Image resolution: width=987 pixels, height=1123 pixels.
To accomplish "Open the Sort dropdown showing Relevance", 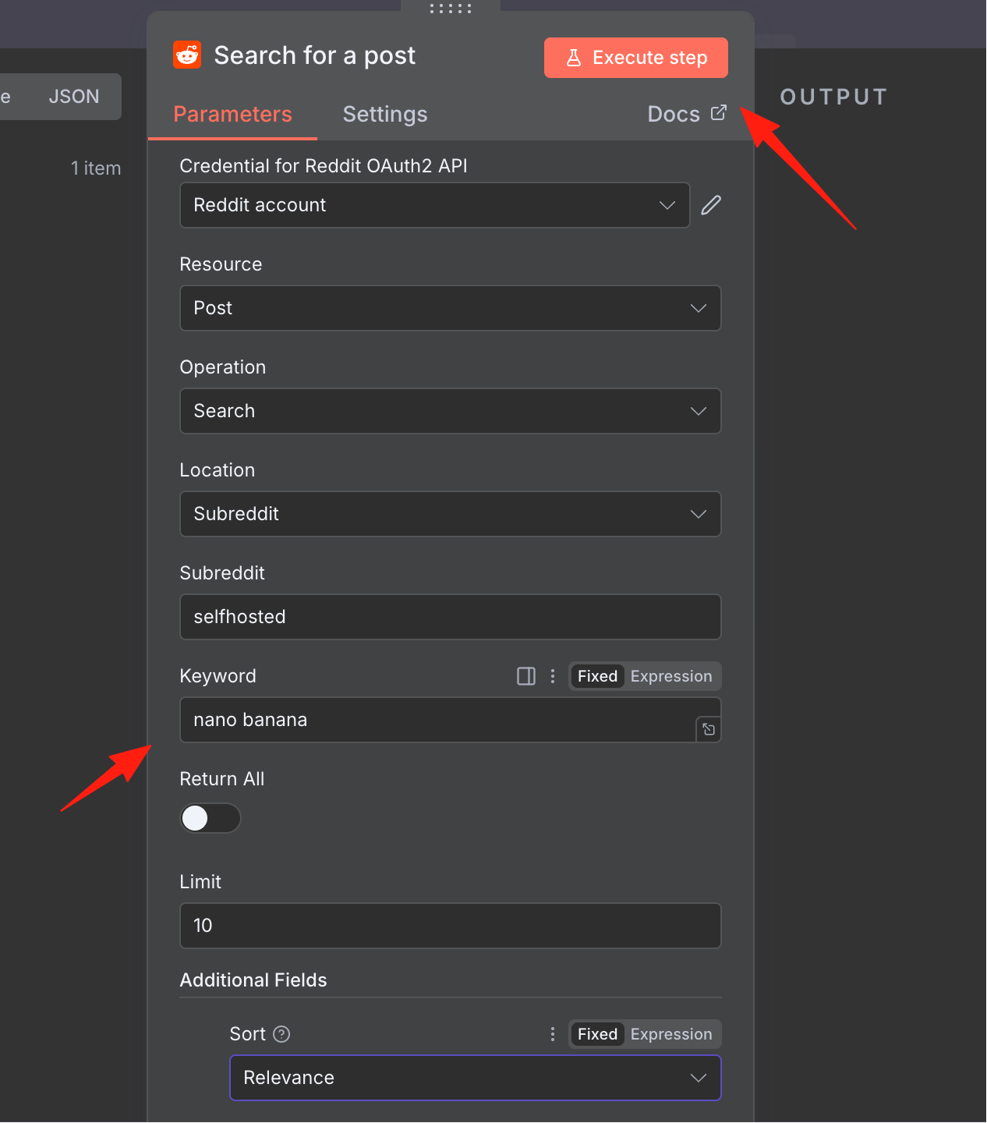I will (x=476, y=1078).
